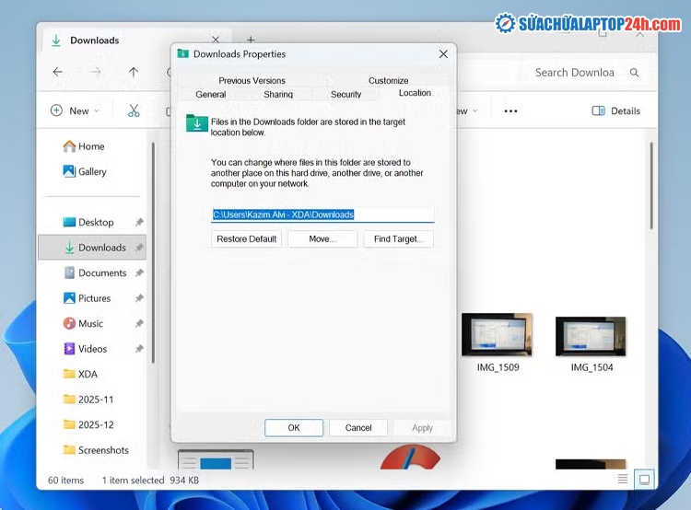Image resolution: width=691 pixels, height=510 pixels.
Task: Switch to large thumbnails view in status bar
Action: pyautogui.click(x=646, y=479)
